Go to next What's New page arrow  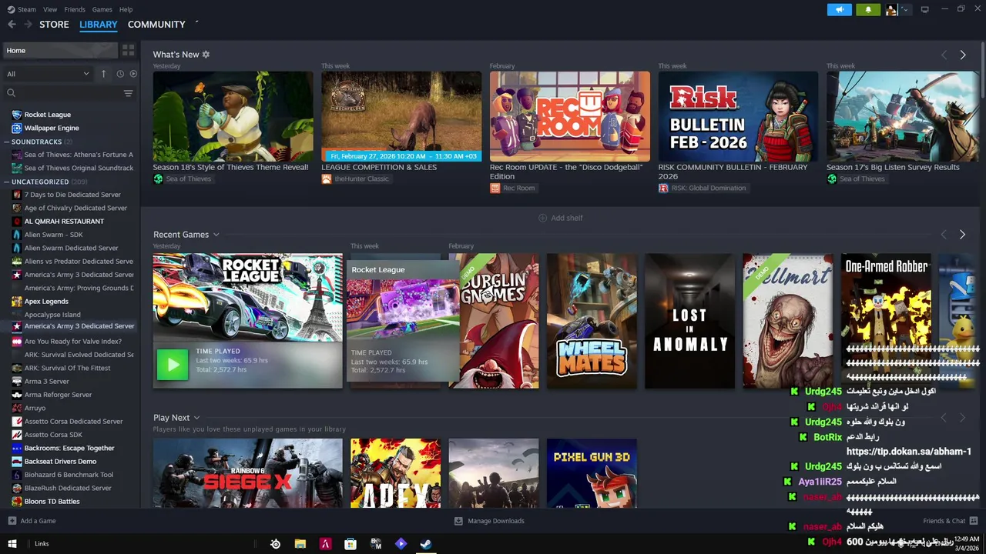coord(962,55)
